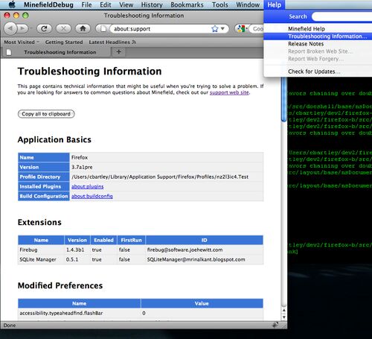This screenshot has height=339, width=372.
Task: Click the Installed Plugins row label
Action: [44, 186]
